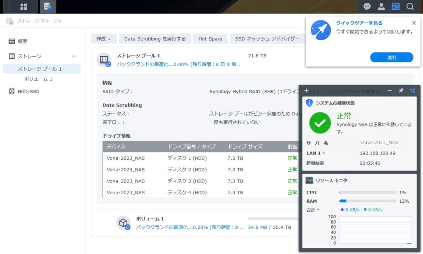This screenshot has width=423, height=254.
Task: Pin the widget panel
Action: point(401,90)
